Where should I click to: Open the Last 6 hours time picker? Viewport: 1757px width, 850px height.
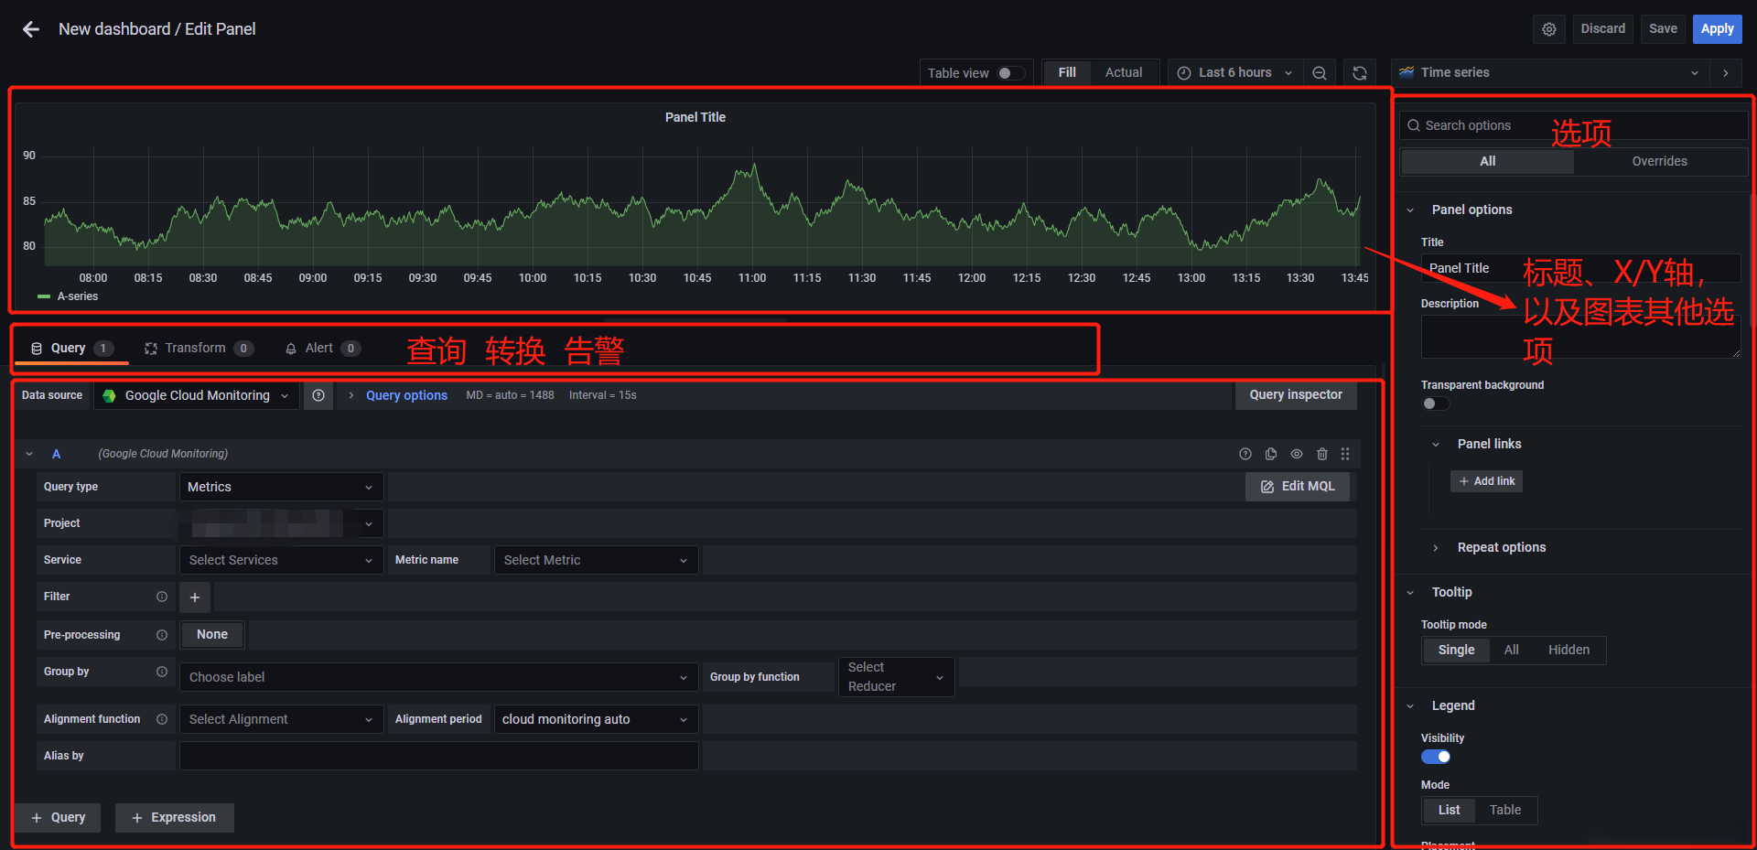(x=1234, y=73)
